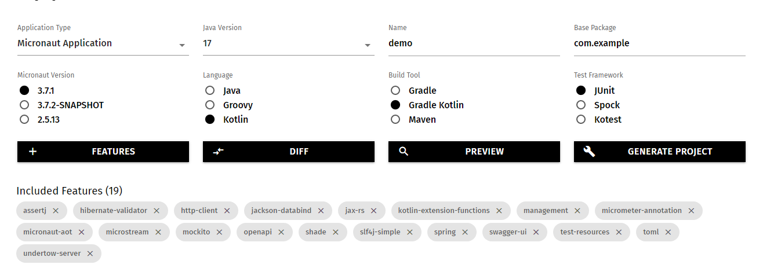The height and width of the screenshot is (279, 763).
Task: Click the plus icon on Features button
Action: (33, 152)
